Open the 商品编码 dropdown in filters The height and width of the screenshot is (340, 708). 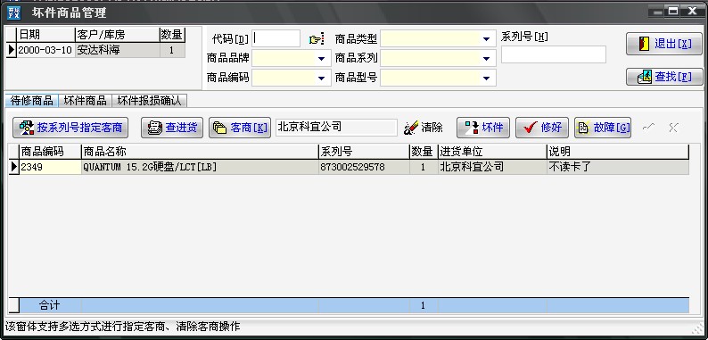tap(322, 79)
